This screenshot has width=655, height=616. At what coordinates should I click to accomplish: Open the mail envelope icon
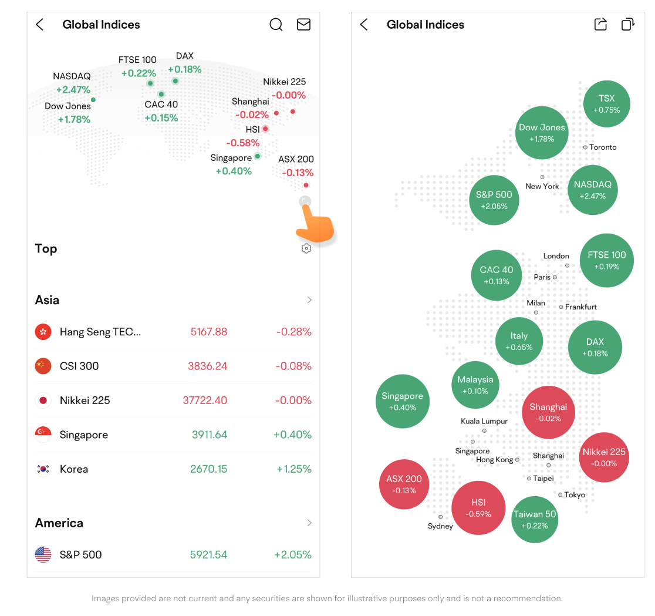303,25
